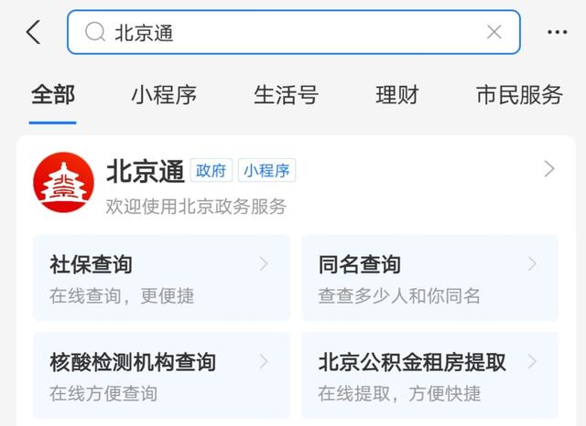586x426 pixels.
Task: Open the 同名查询 service card
Action: [x=429, y=278]
